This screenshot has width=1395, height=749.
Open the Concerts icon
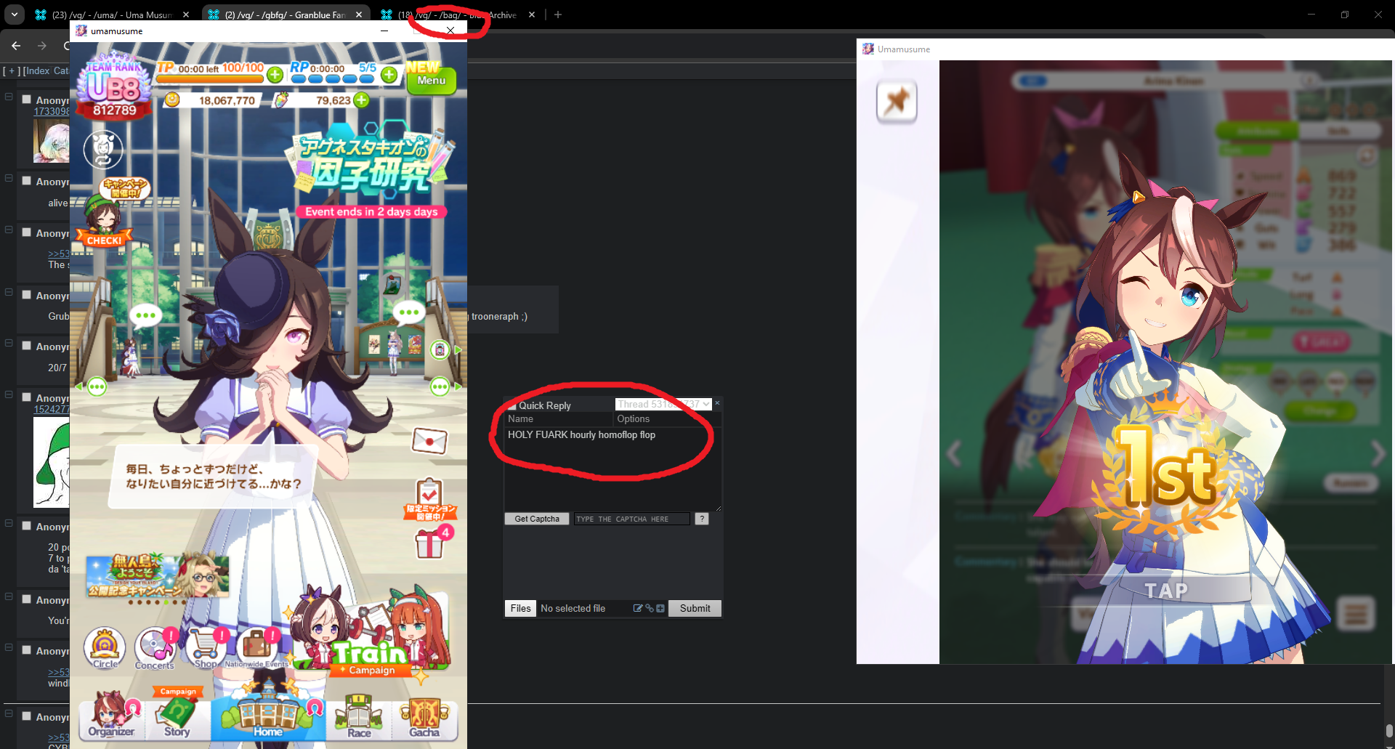155,647
